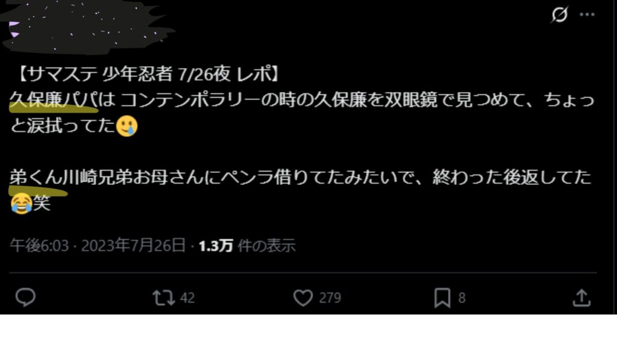617x347 pixels.
Task: Click the date 2023年7月26日
Action: (x=133, y=246)
